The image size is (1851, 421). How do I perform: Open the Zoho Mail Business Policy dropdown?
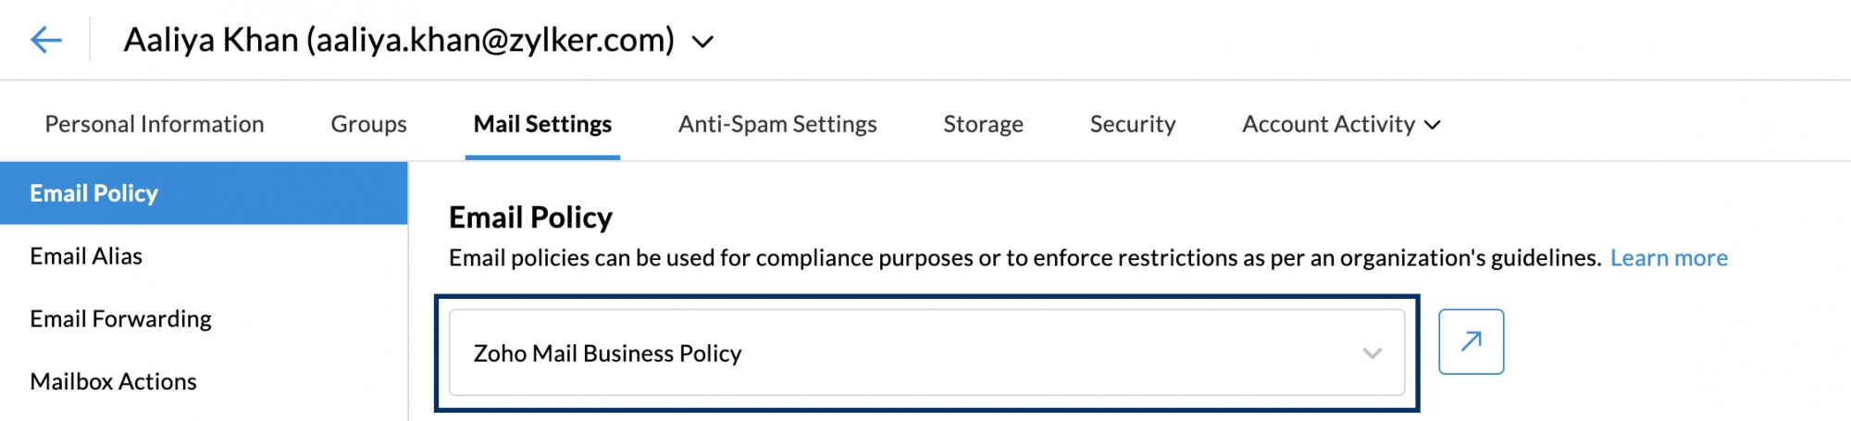(x=925, y=353)
